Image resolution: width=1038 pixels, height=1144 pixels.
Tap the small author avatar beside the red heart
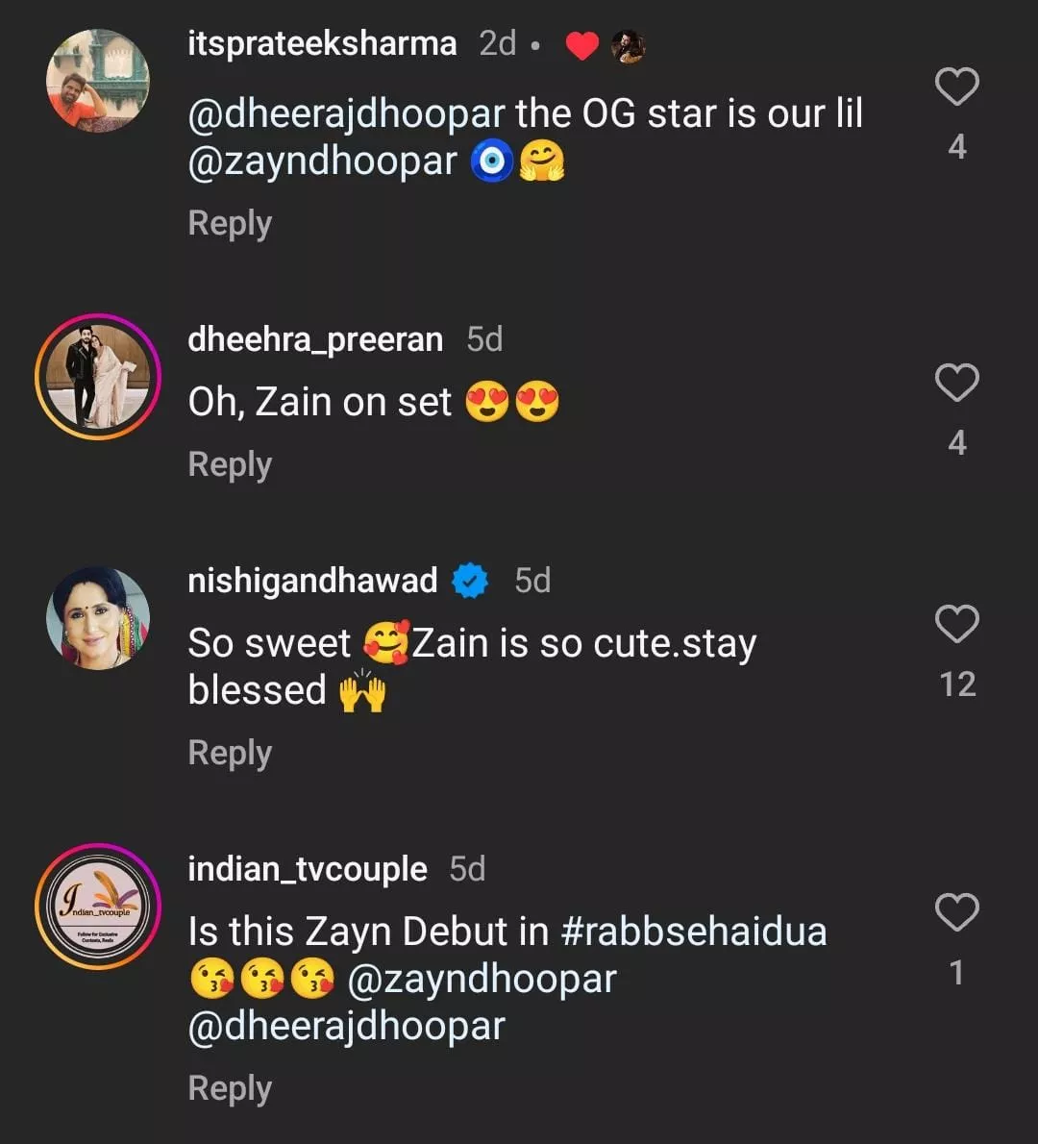pos(628,45)
